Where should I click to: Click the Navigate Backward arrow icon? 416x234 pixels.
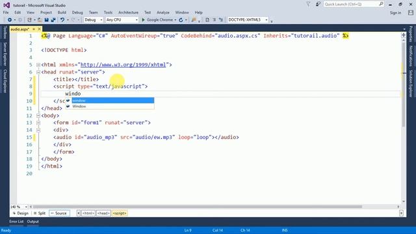coord(10,20)
